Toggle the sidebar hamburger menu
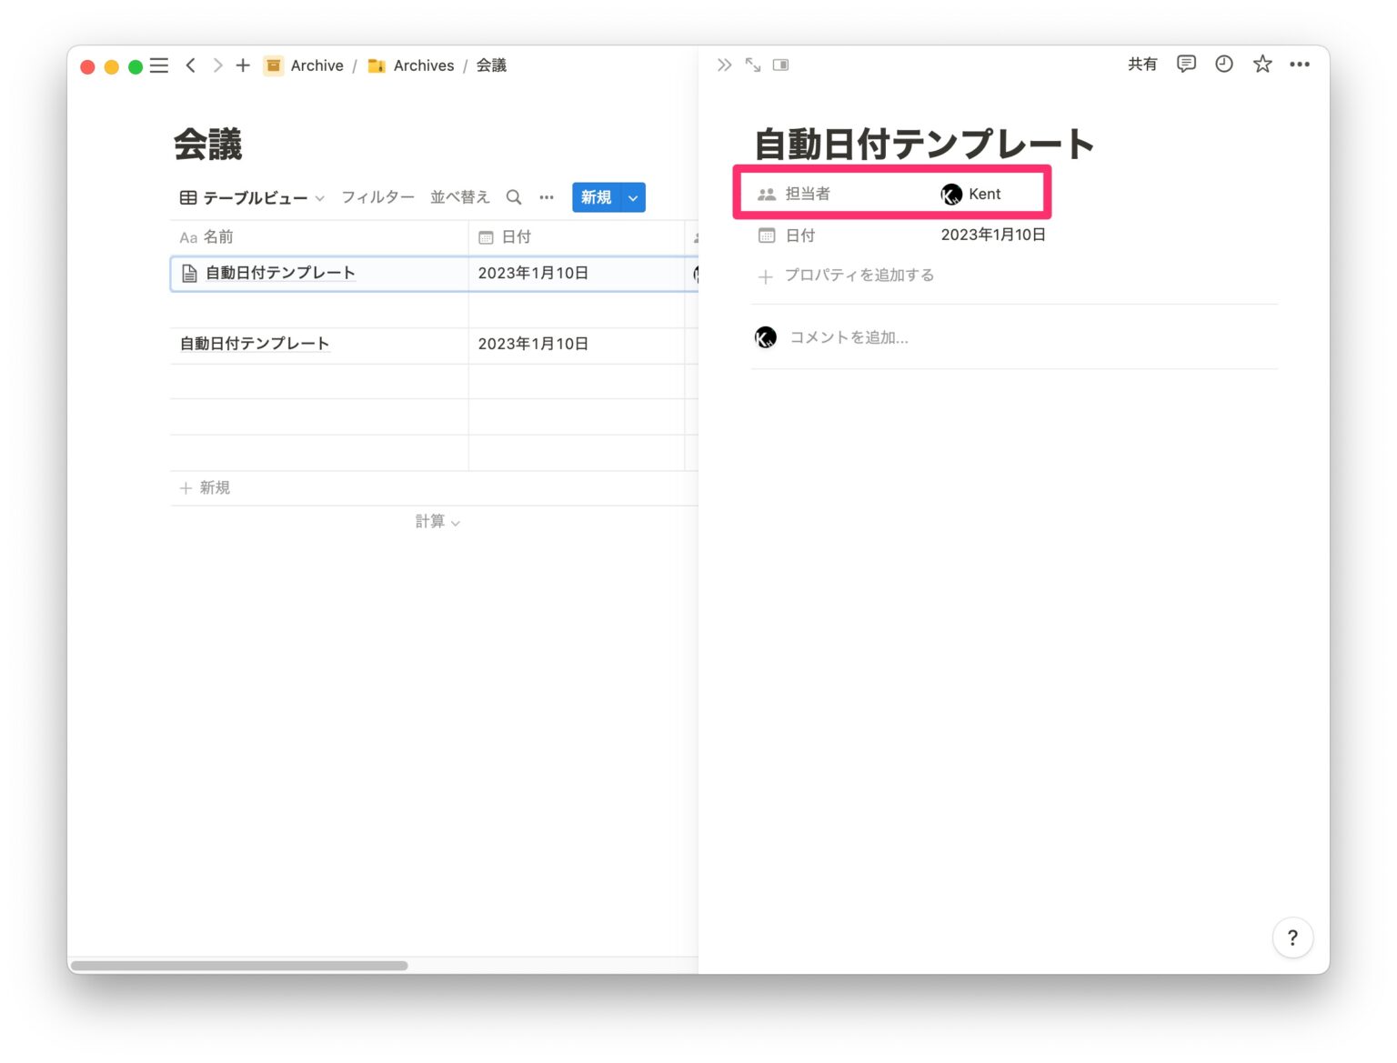 pyautogui.click(x=159, y=65)
